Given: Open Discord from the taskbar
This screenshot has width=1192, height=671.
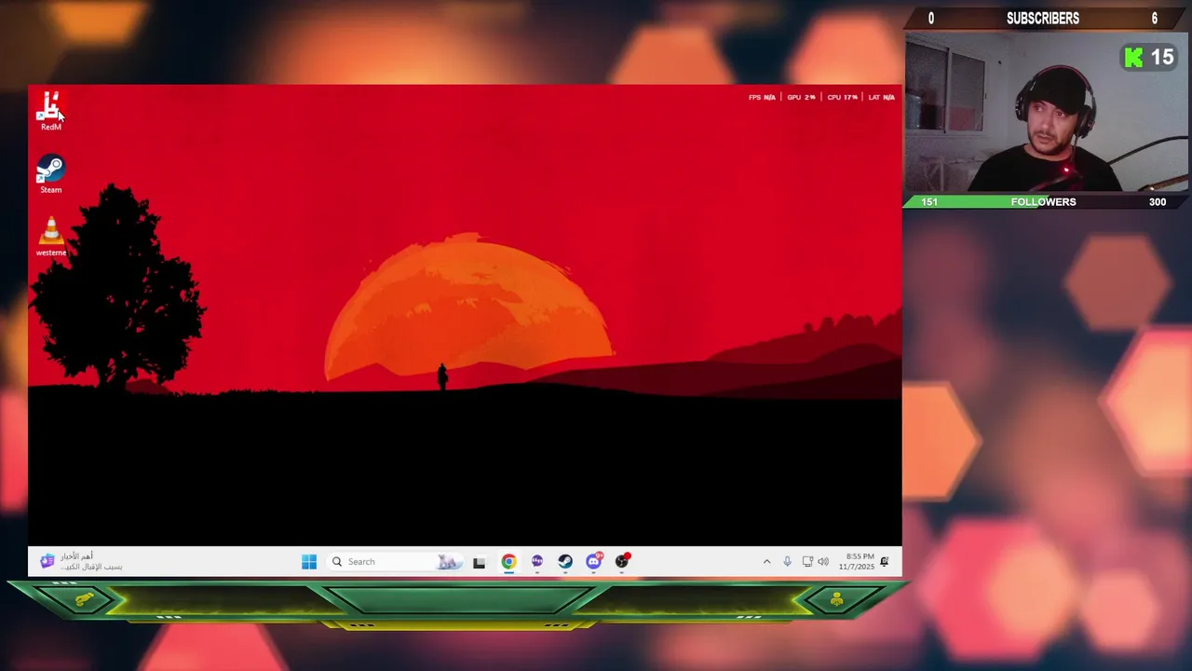Looking at the screenshot, I should tap(594, 561).
